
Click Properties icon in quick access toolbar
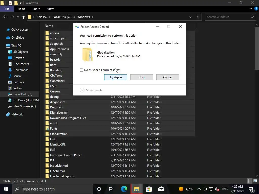point(10,3)
